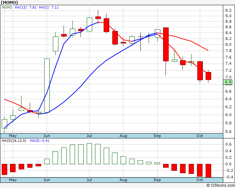Click the MA(13) legend label
The width and height of the screenshot is (235, 188).
point(21,8)
